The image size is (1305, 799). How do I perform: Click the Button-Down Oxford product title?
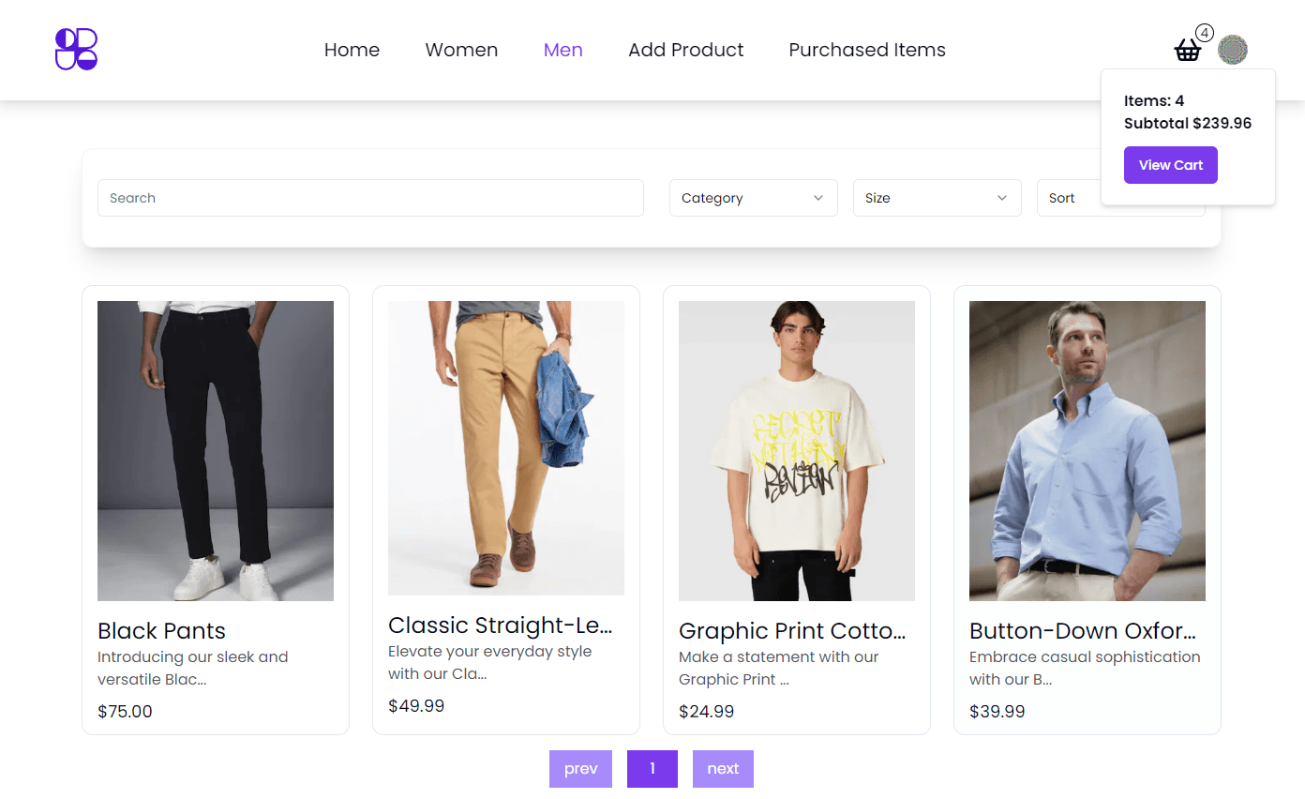(1083, 630)
